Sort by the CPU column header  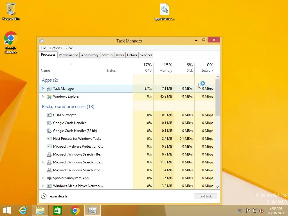point(143,67)
